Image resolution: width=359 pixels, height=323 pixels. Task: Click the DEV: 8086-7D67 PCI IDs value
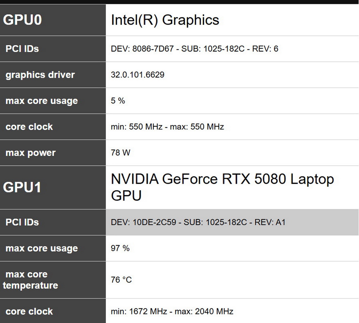pyautogui.click(x=194, y=49)
